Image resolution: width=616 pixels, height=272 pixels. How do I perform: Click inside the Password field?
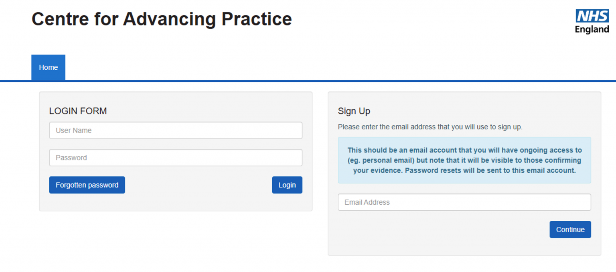(x=175, y=157)
